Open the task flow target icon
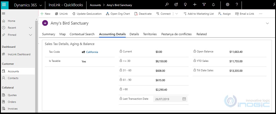 coord(176,5)
